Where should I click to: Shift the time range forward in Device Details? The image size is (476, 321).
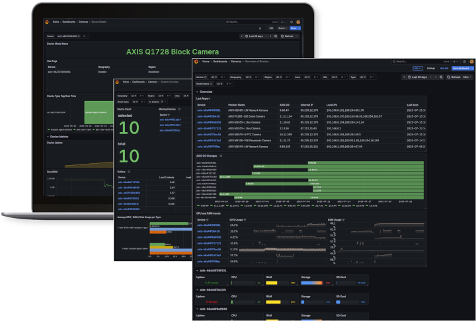click(x=270, y=36)
